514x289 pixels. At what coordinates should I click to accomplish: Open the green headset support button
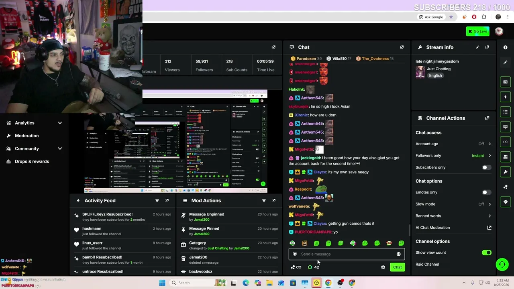(x=502, y=264)
